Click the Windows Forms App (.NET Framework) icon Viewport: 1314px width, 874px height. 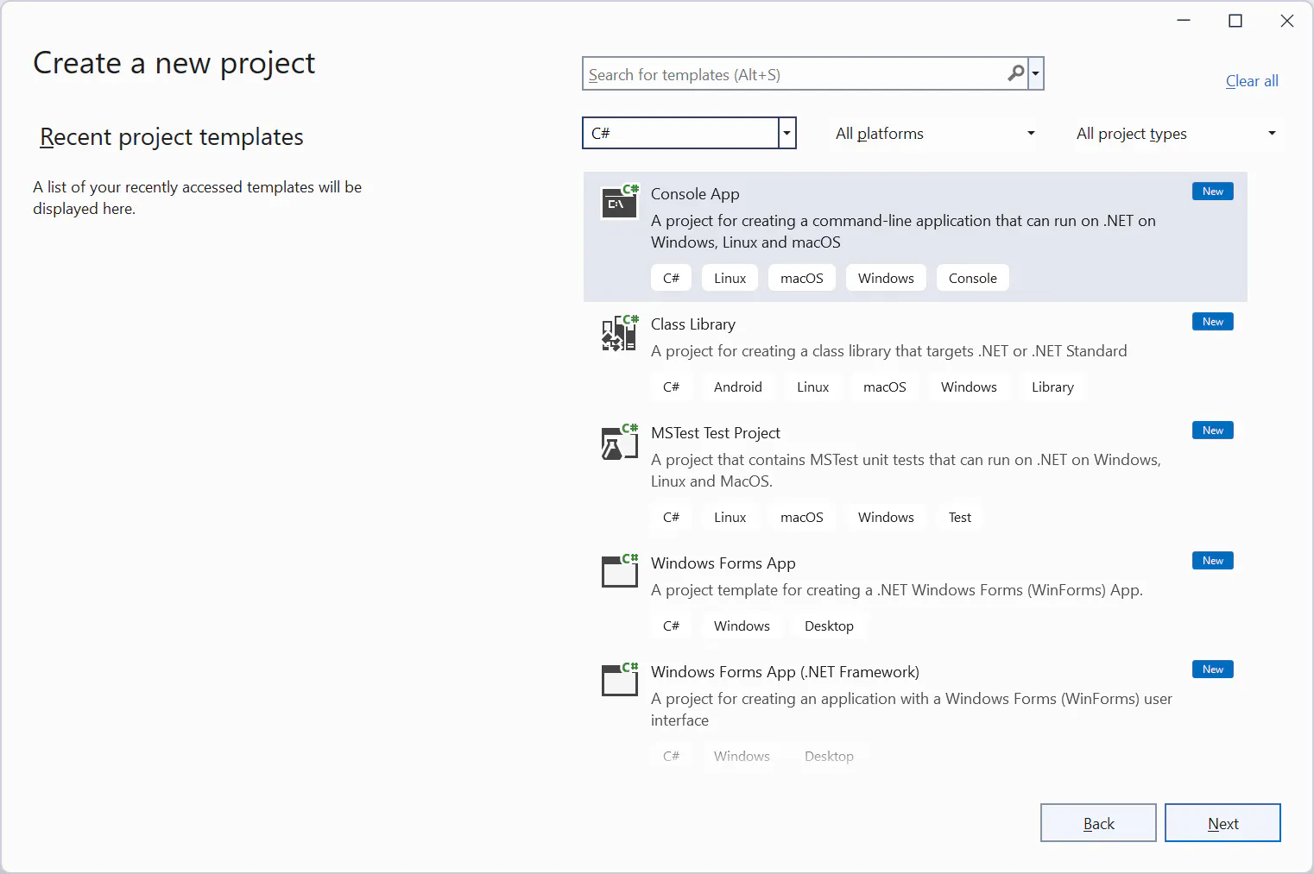[619, 680]
